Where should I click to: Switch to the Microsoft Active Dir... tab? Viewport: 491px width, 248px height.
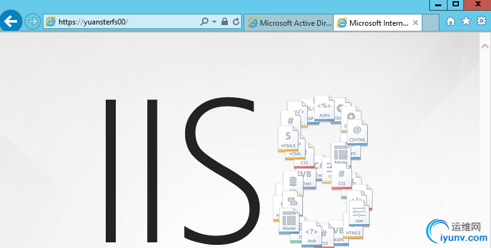289,23
